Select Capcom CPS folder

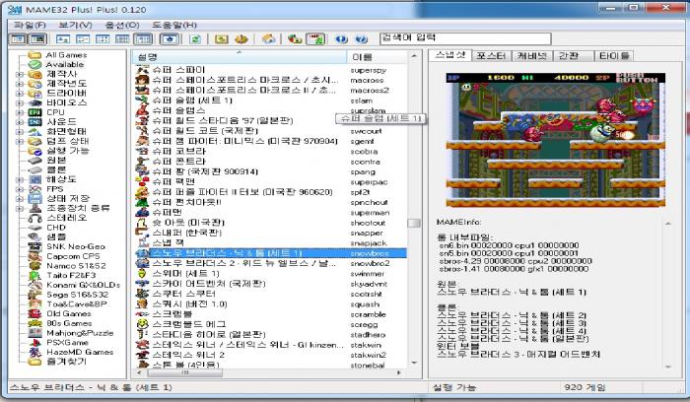(73, 256)
